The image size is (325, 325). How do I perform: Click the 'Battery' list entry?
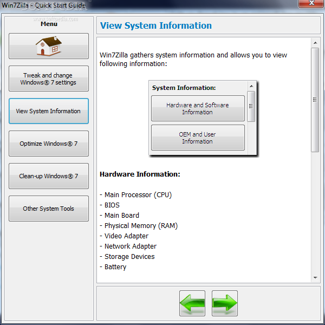coord(115,267)
